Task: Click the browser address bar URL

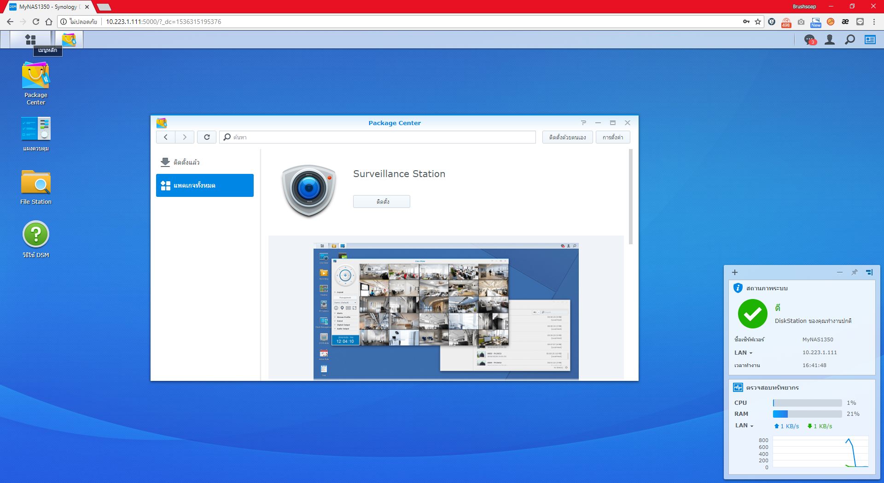Action: 163,22
